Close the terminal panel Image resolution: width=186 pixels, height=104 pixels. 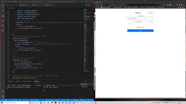tap(92, 81)
